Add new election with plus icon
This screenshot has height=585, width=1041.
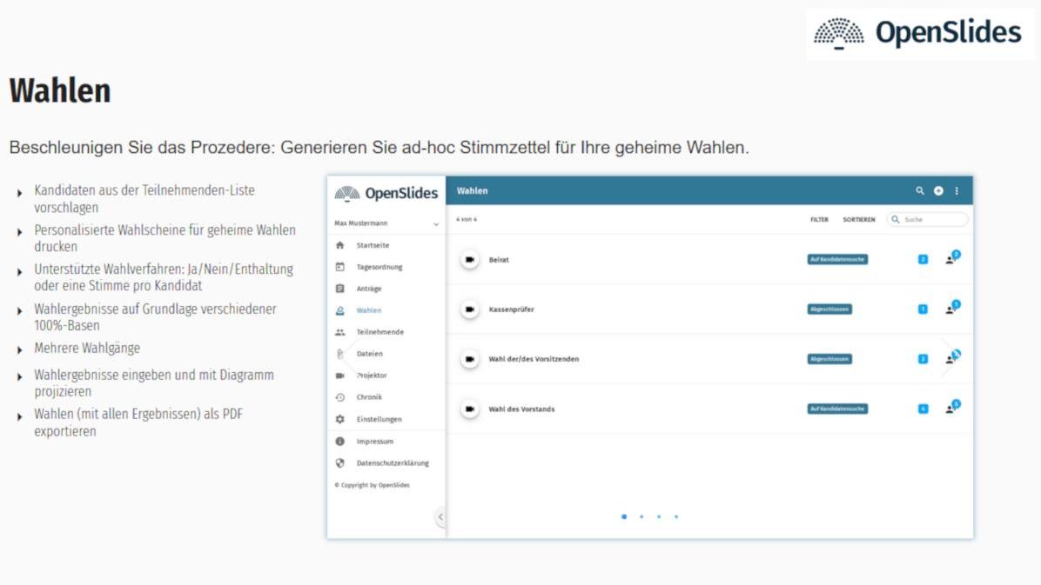pos(938,191)
